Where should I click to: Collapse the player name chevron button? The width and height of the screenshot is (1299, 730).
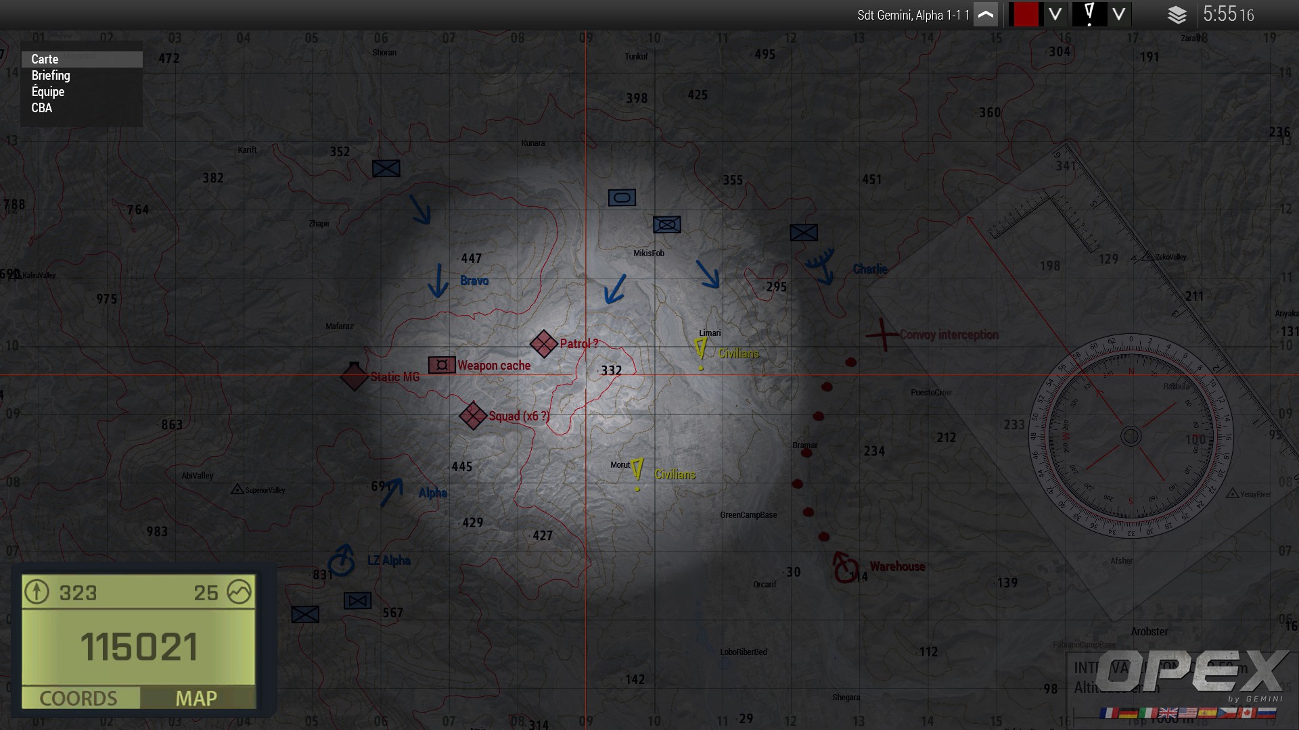pyautogui.click(x=986, y=14)
